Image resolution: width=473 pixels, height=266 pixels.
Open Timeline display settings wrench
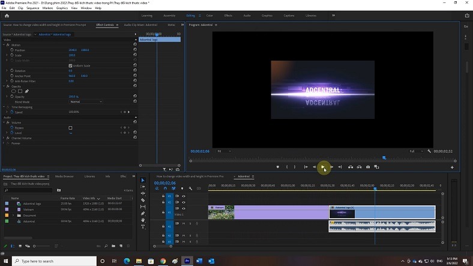pyautogui.click(x=190, y=189)
